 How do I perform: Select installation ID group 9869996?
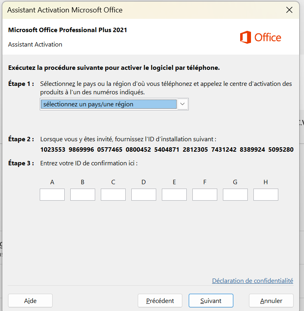[x=82, y=150]
